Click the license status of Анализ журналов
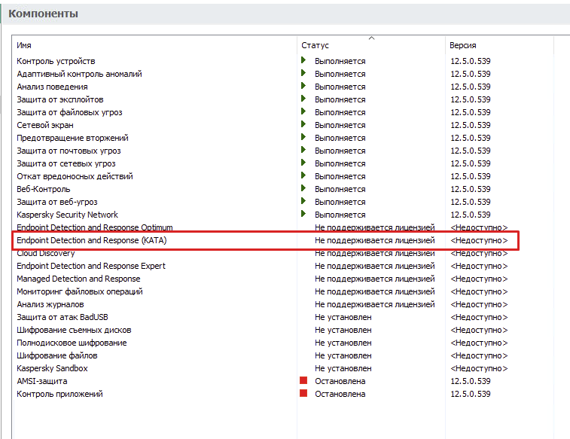Screen dimensions: 570x439 click(375, 304)
